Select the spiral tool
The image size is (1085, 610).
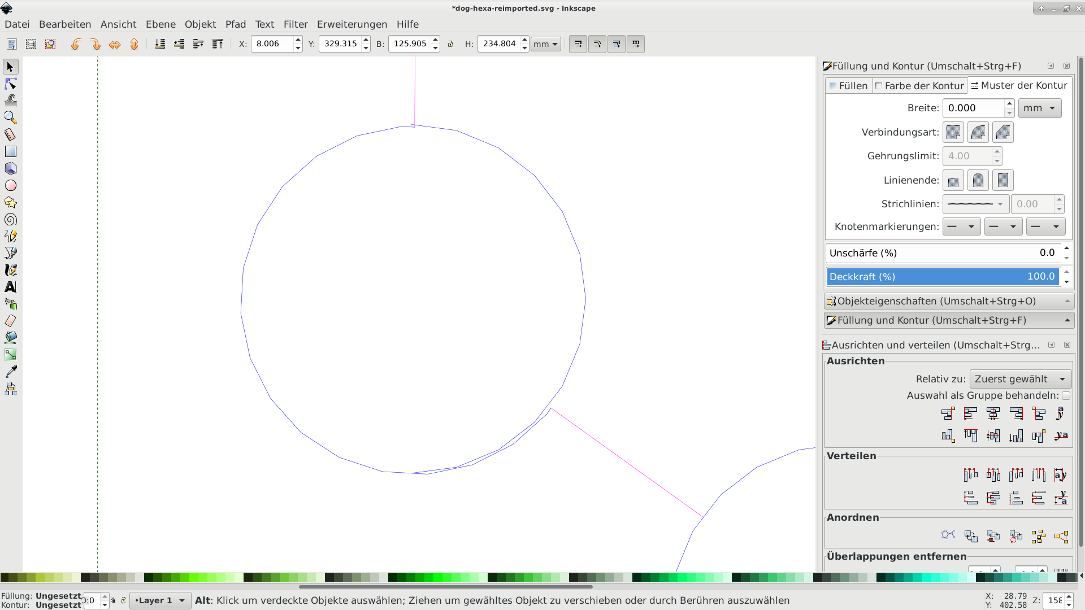tap(10, 219)
